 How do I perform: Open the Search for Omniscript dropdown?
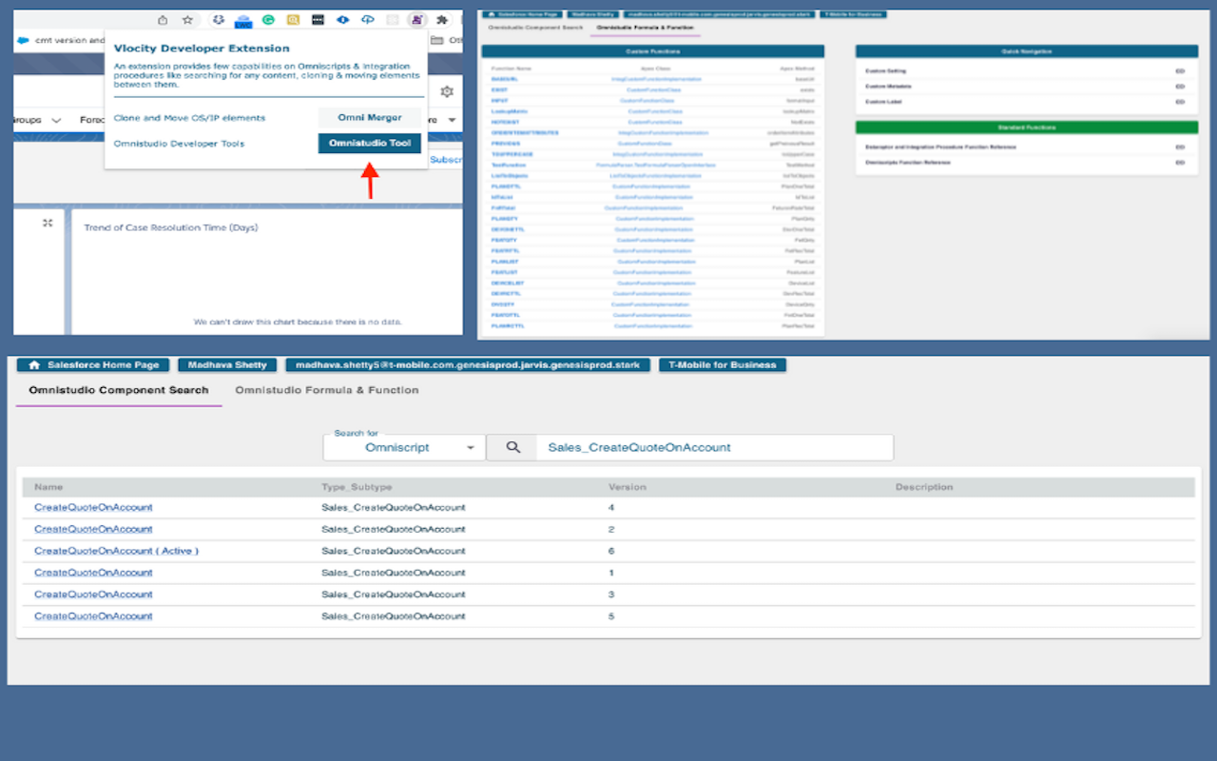click(x=404, y=447)
